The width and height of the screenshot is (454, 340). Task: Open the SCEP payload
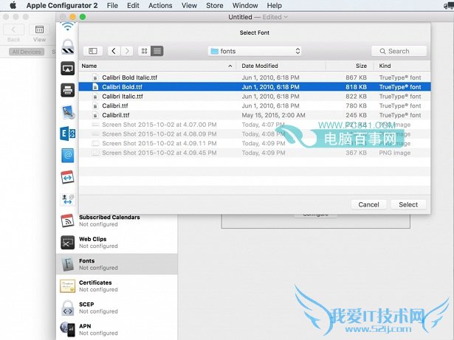pos(117,308)
